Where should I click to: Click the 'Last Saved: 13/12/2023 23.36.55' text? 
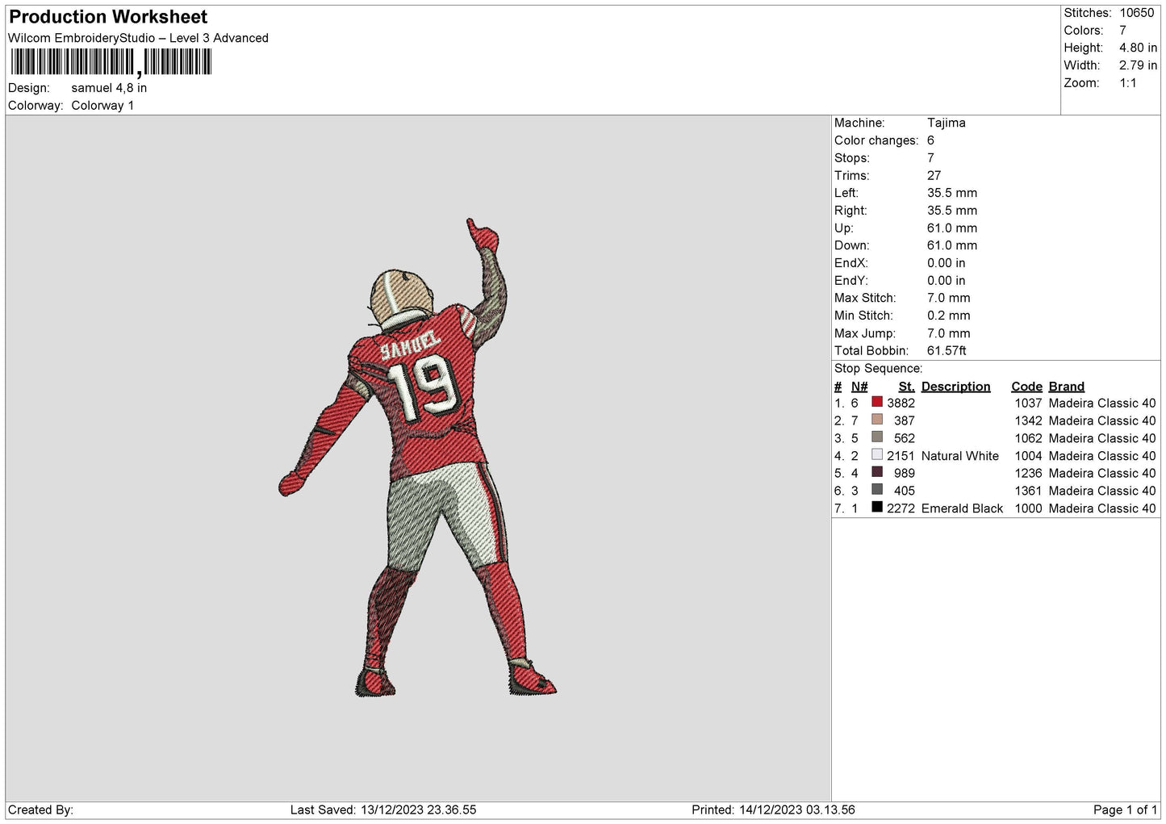coord(383,809)
